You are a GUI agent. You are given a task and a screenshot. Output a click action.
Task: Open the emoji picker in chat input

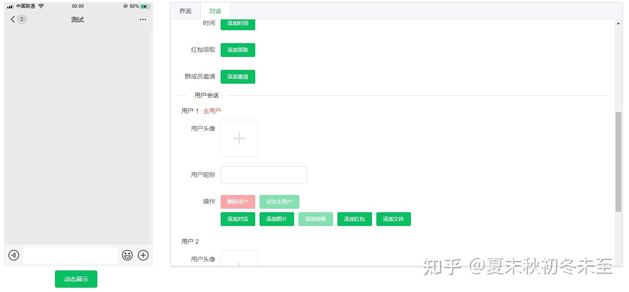pyautogui.click(x=127, y=255)
